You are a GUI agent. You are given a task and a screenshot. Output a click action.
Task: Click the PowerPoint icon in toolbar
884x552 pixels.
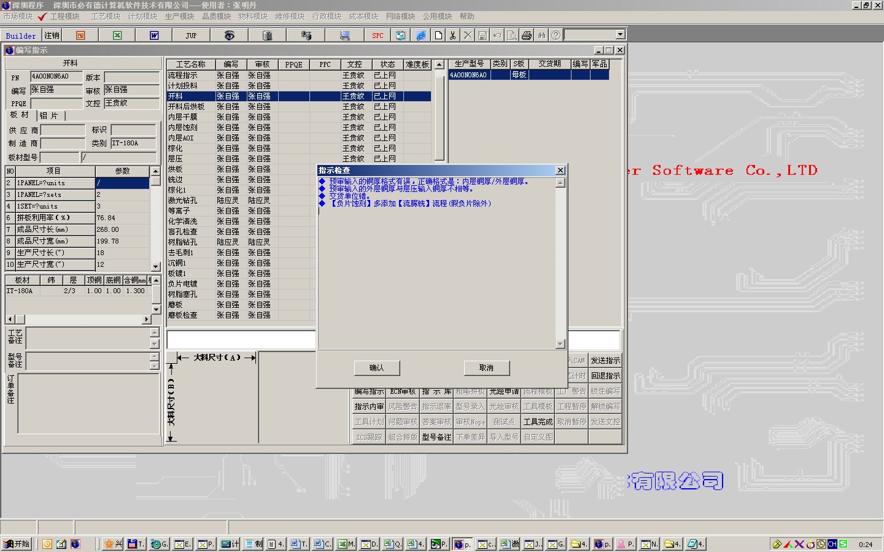point(80,36)
